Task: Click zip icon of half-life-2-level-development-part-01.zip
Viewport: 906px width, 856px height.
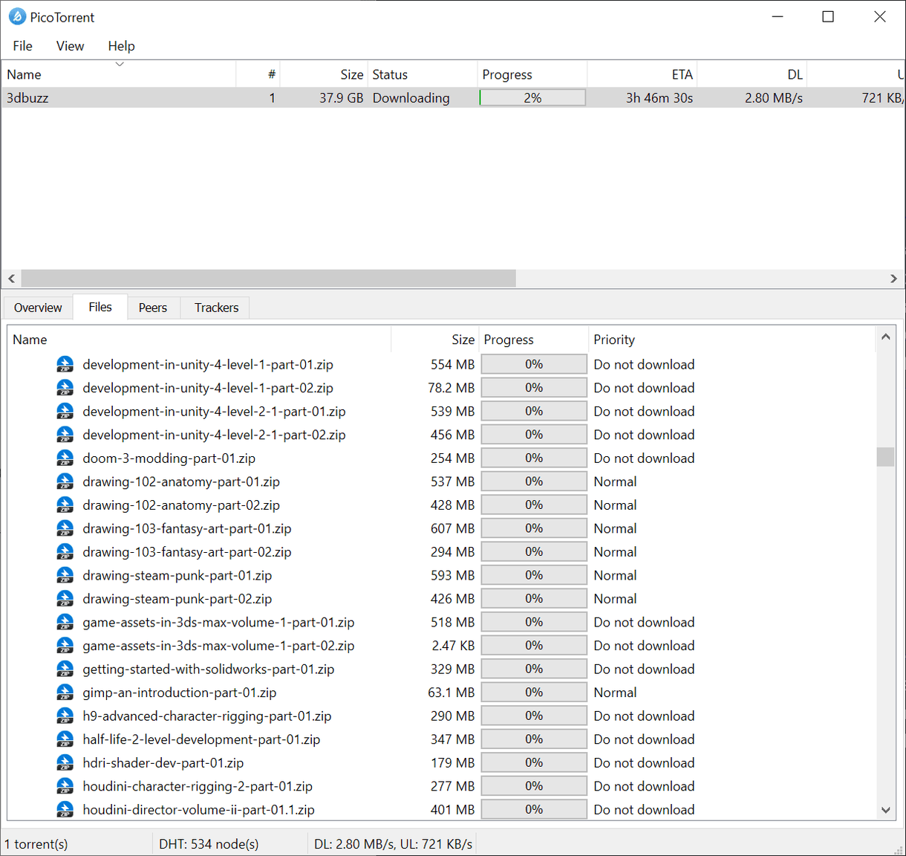Action: [x=65, y=739]
